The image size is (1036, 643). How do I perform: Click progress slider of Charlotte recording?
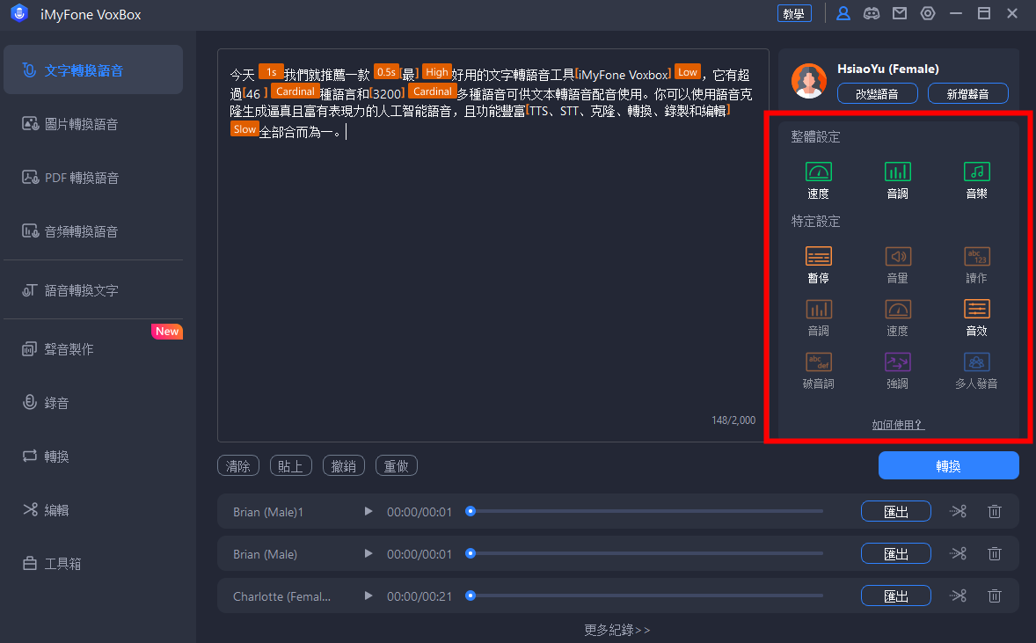[x=645, y=596]
